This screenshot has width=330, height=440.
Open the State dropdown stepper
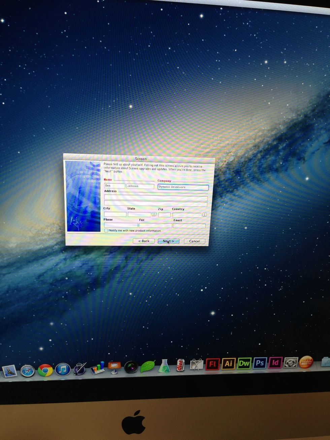(x=154, y=214)
